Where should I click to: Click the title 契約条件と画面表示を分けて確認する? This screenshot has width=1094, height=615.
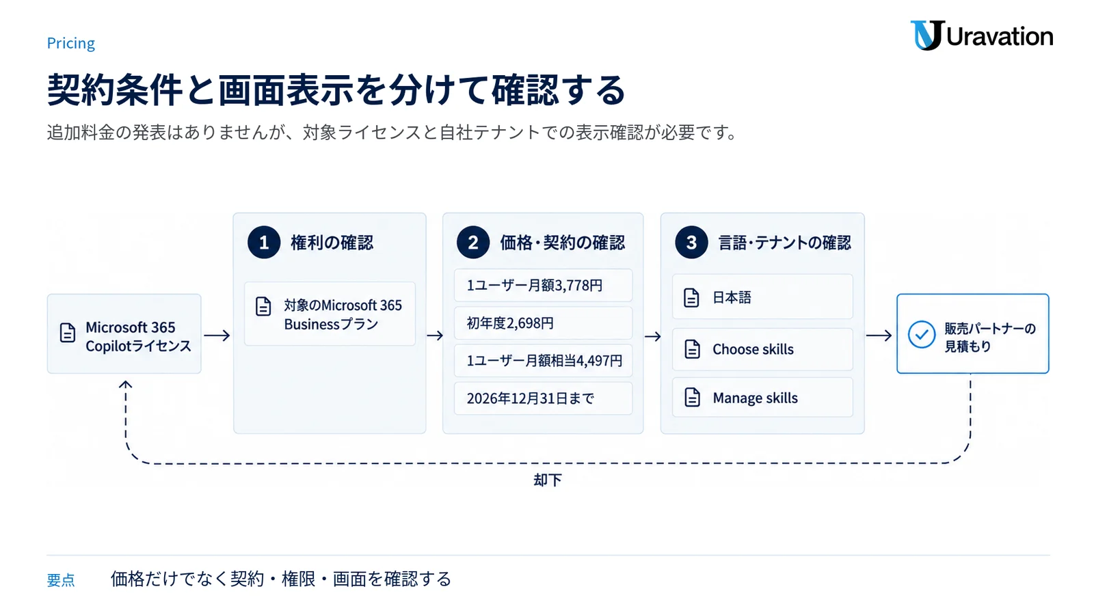click(x=336, y=90)
